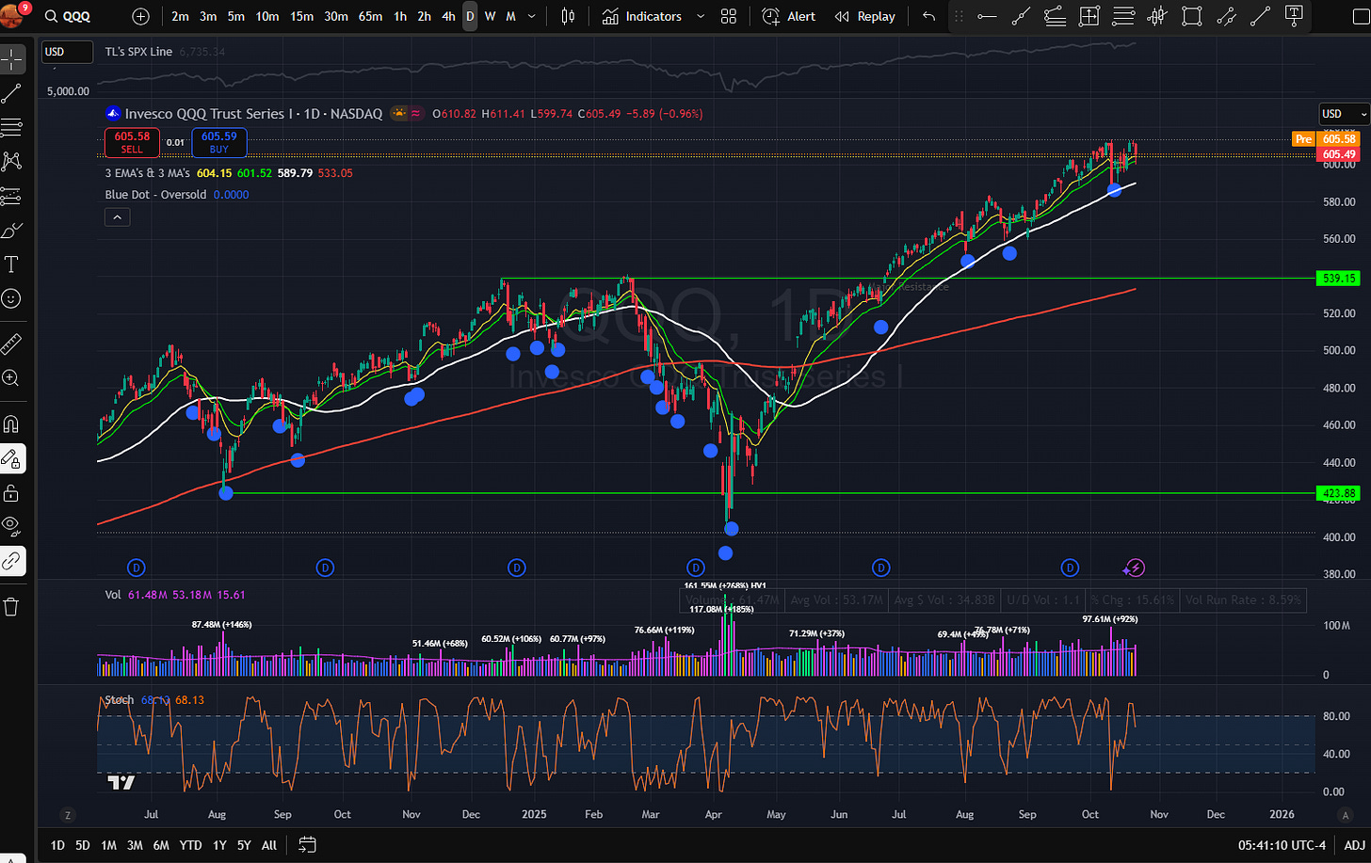Select the horizontal lines tool in favorites bar
This screenshot has width=1371, height=863.
1123,16
